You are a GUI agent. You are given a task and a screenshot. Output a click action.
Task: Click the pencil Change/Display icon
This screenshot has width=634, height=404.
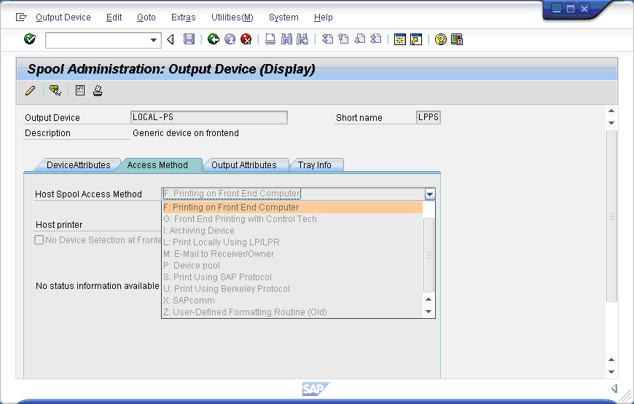click(30, 91)
